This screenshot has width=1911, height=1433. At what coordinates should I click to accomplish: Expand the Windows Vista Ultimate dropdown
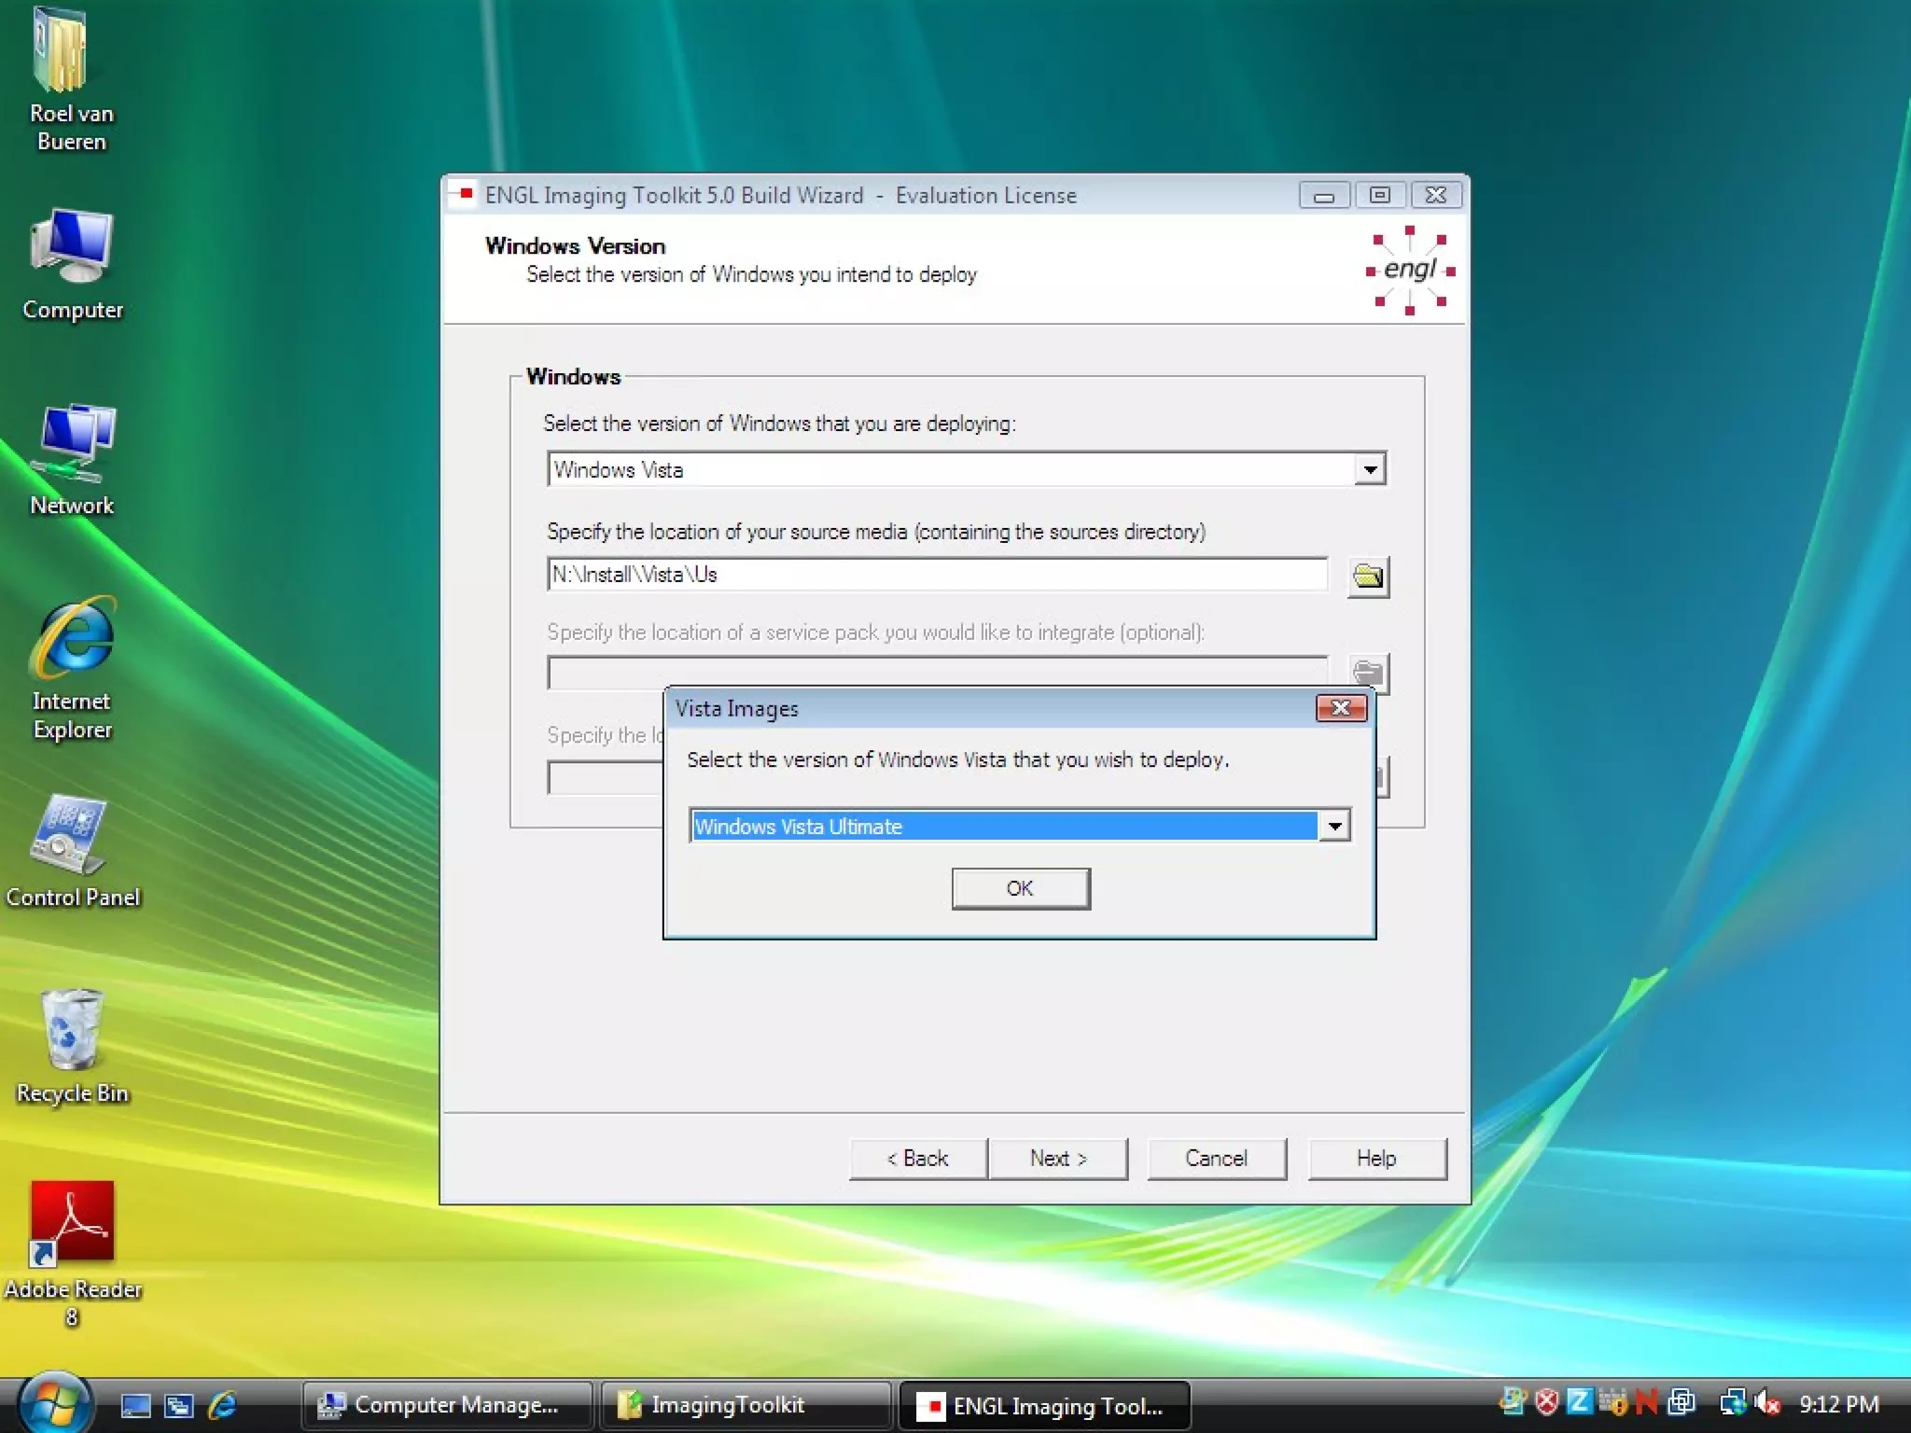click(x=1335, y=827)
